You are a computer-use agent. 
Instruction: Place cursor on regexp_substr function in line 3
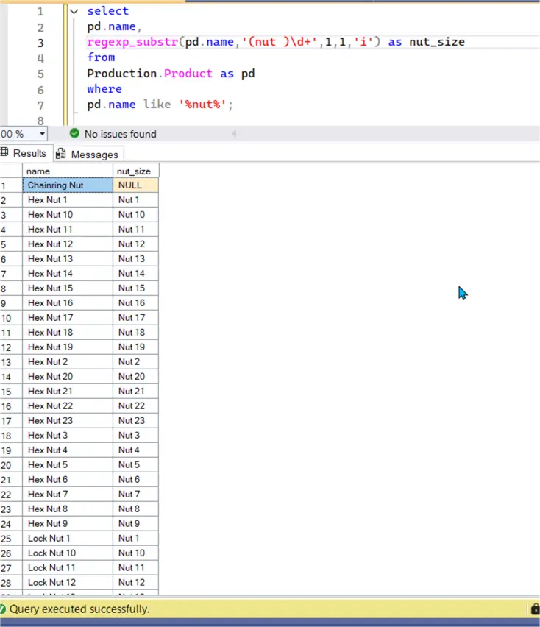coord(133,42)
